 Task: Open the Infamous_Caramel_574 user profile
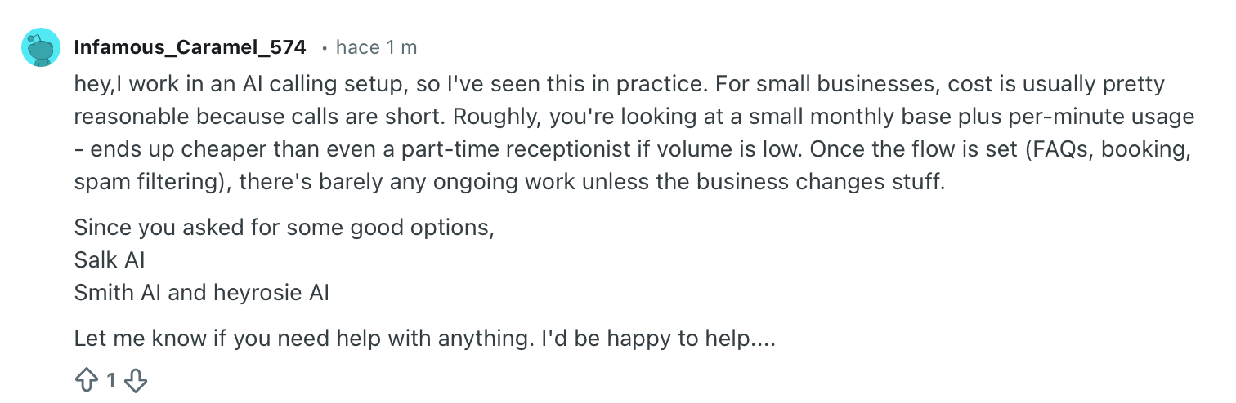[190, 47]
